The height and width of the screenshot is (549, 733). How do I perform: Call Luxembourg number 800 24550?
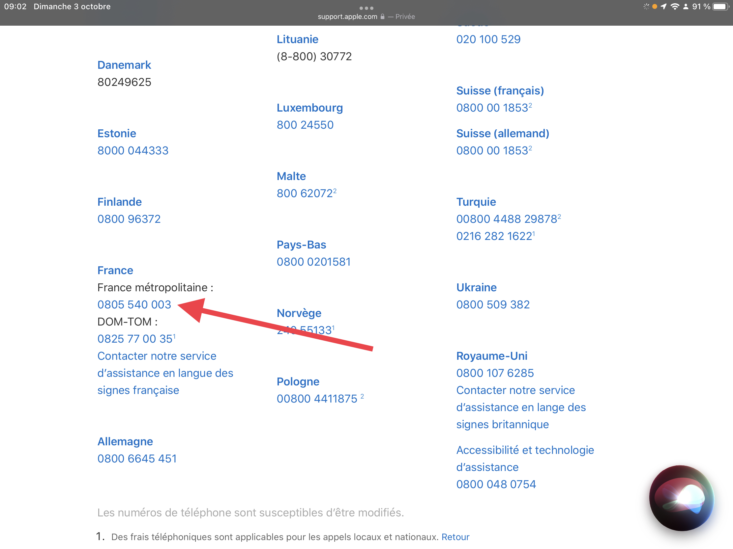click(x=305, y=125)
